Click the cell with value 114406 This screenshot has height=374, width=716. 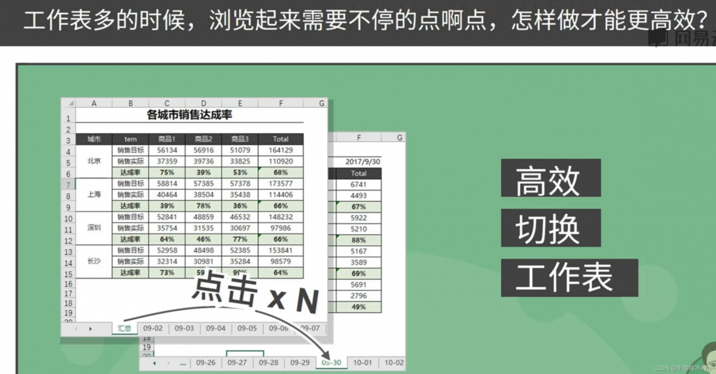pos(281,195)
